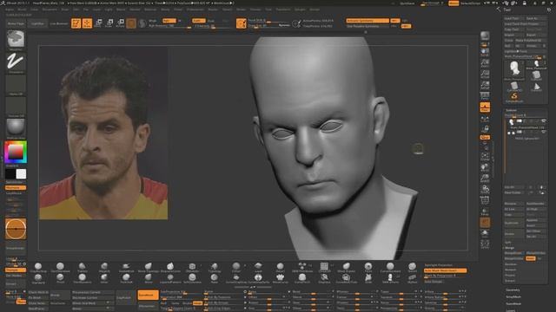Expand the Geometry section
The image size is (556, 312).
[x=513, y=290]
